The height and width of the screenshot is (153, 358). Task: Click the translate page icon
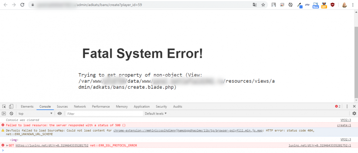pos(255,5)
